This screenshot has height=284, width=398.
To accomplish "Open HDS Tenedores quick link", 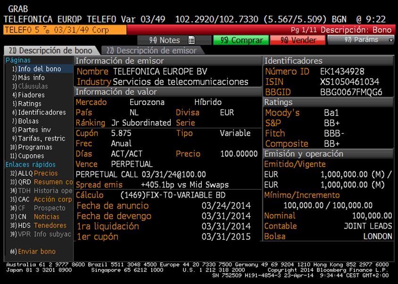I will tap(39, 226).
